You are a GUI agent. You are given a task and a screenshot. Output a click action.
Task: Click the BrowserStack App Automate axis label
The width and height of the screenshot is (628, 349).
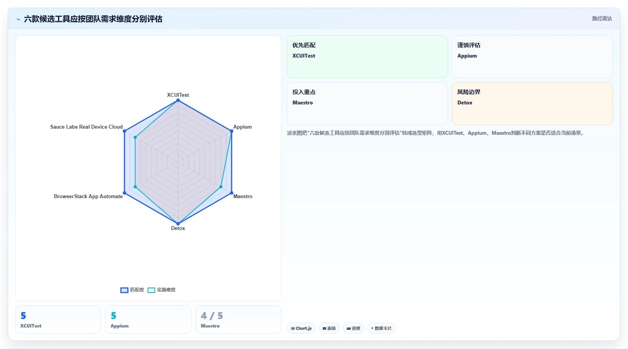click(88, 196)
